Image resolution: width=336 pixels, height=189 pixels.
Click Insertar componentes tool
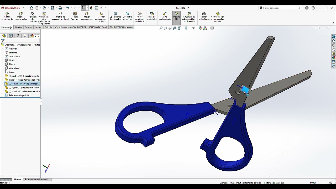[21, 16]
